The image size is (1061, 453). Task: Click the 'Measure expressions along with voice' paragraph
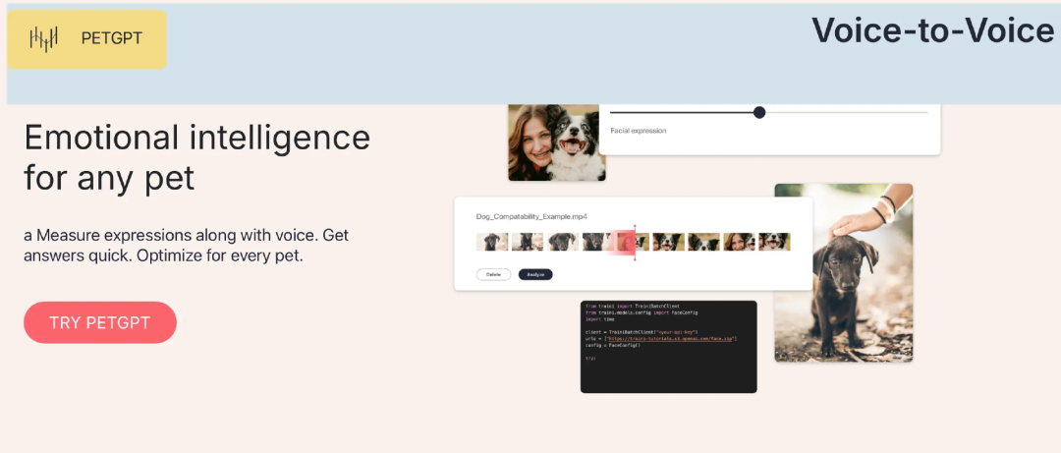(x=187, y=247)
